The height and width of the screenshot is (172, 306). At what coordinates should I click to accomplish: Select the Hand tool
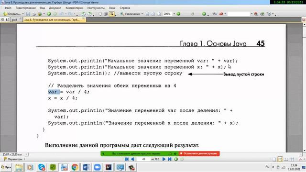pos(100,14)
